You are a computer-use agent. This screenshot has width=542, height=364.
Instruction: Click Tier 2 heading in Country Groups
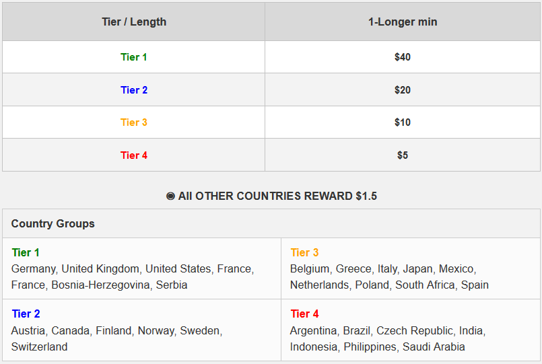[26, 314]
